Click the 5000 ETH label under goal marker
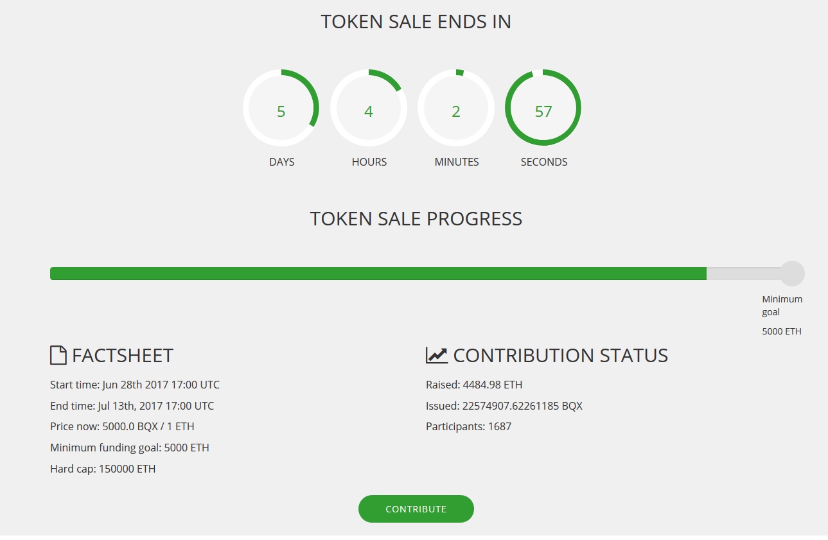The height and width of the screenshot is (540, 828). (782, 332)
